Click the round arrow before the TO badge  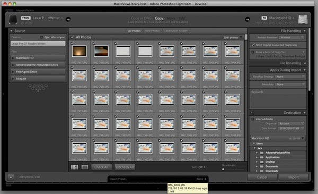247,19
